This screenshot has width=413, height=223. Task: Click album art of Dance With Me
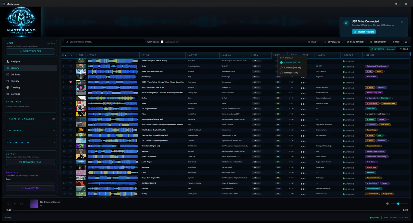point(81,72)
